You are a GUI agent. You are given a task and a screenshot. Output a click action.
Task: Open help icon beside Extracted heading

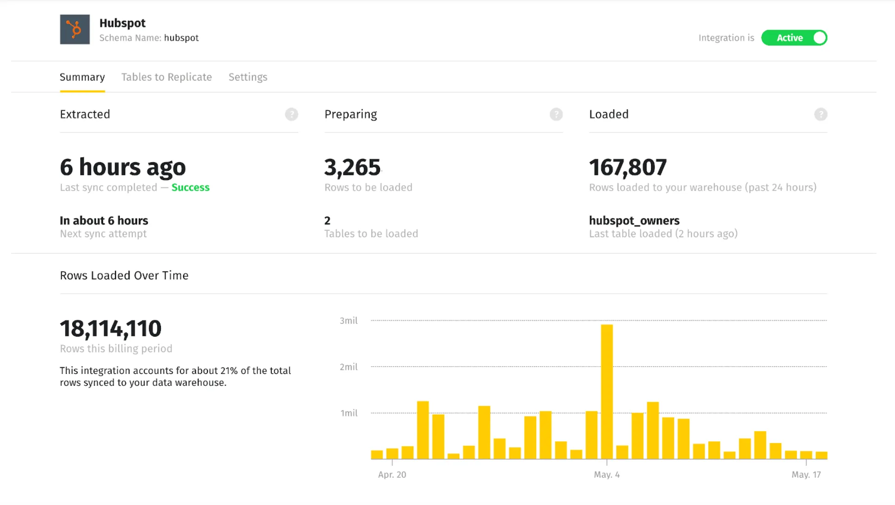(x=291, y=114)
